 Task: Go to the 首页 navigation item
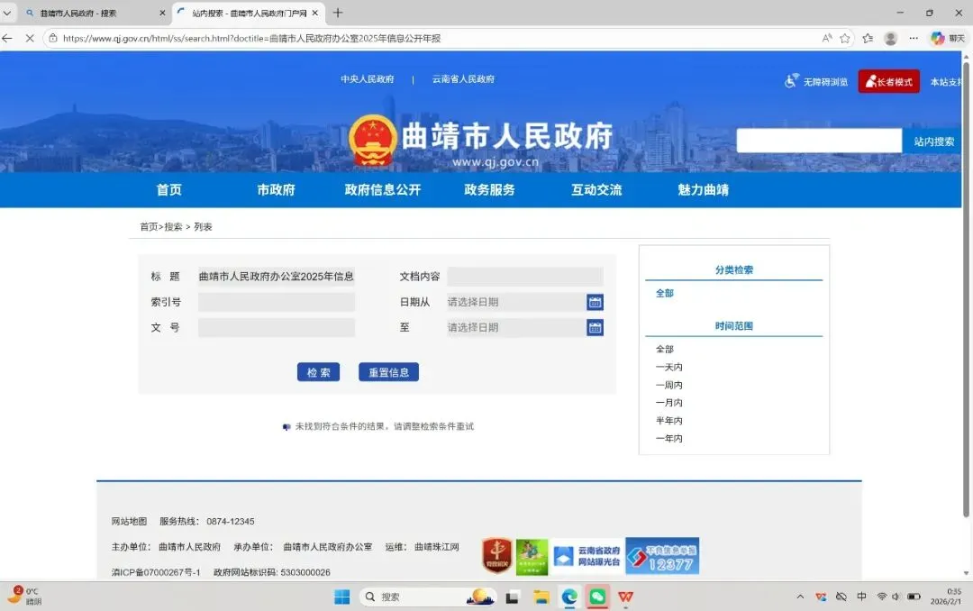click(x=168, y=189)
